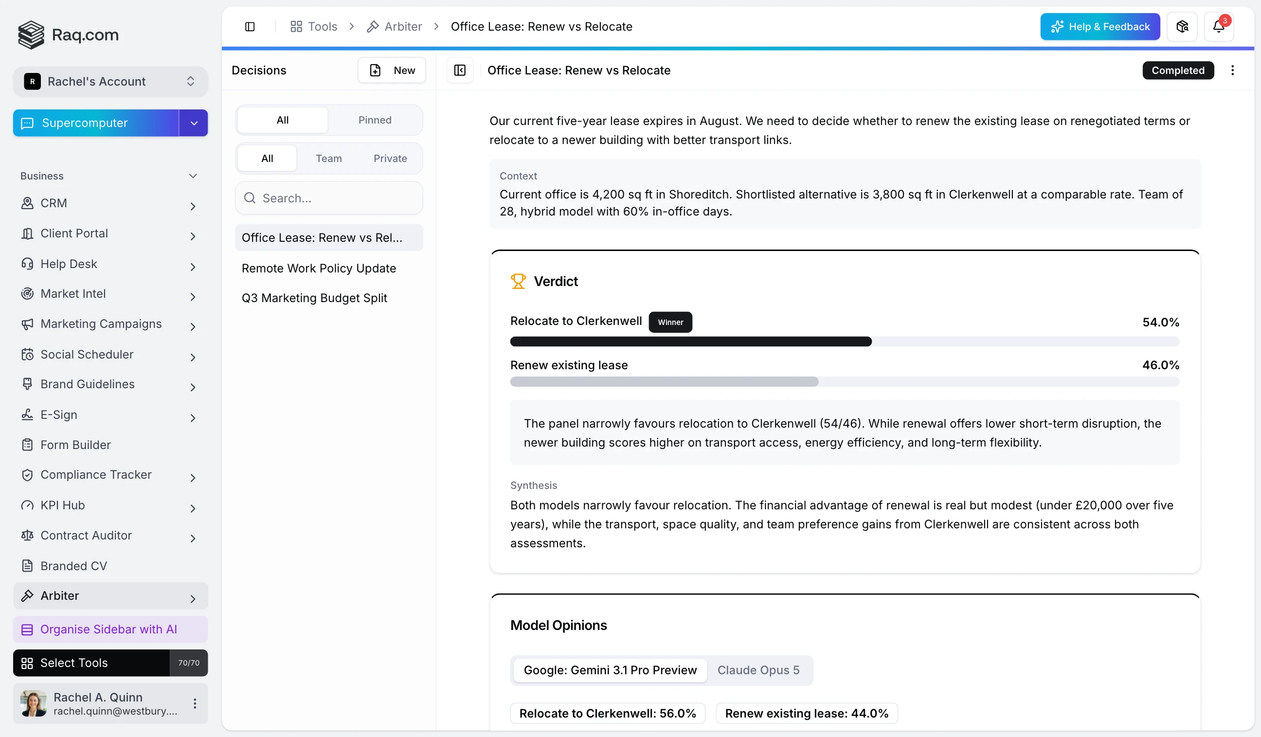The height and width of the screenshot is (737, 1261).
Task: Collapse the decisions list panel icon
Action: [460, 71]
